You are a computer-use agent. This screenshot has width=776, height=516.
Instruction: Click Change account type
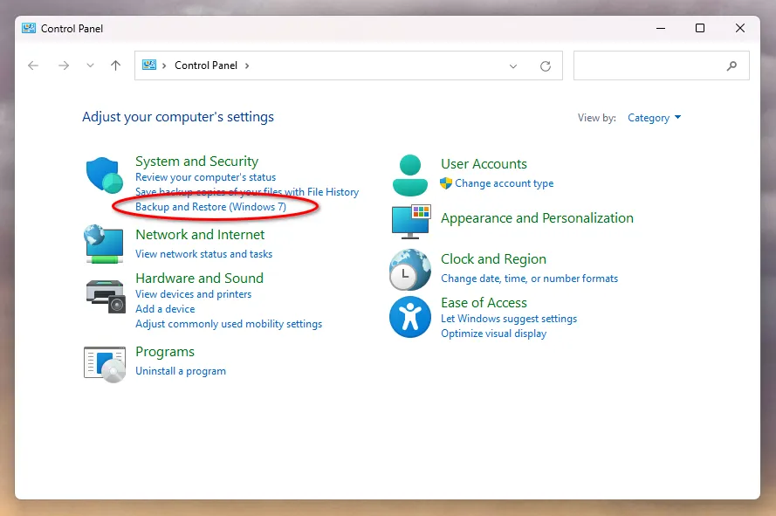[x=504, y=183]
